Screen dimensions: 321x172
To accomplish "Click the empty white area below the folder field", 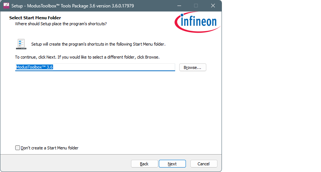I will coord(111,107).
